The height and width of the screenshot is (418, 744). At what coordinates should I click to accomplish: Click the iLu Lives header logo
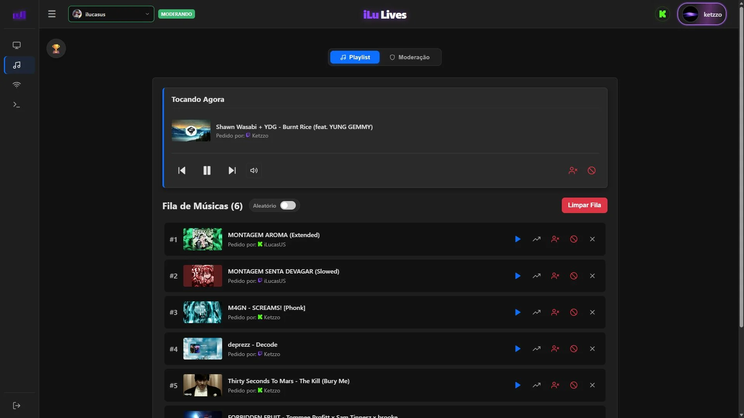pyautogui.click(x=385, y=15)
